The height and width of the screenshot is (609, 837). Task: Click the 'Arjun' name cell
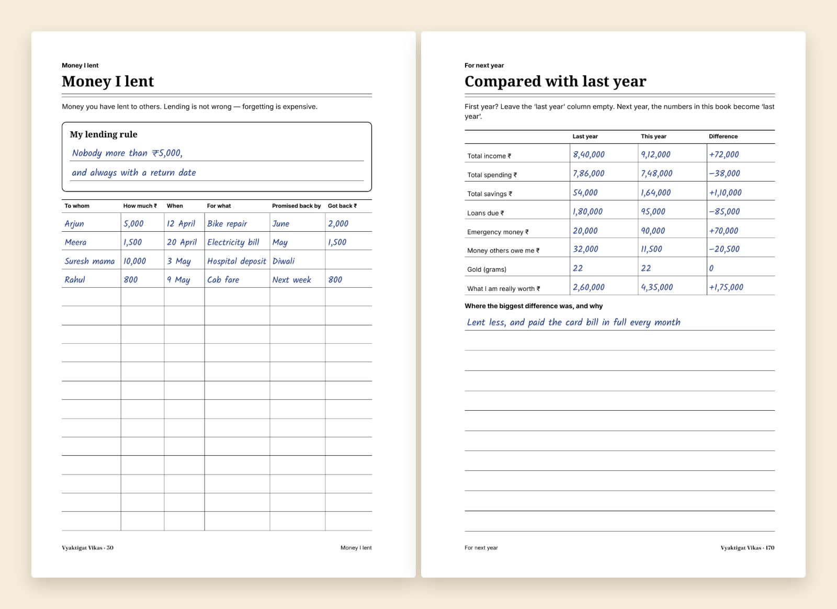coord(74,223)
